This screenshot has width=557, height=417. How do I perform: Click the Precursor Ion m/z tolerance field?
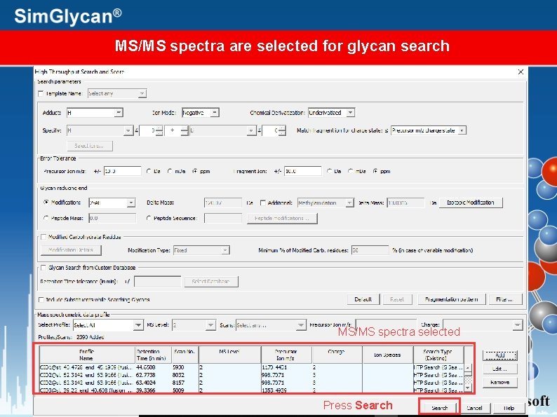[122, 171]
